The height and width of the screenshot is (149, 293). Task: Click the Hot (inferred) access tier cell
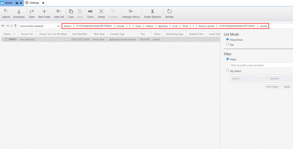coord(27,40)
